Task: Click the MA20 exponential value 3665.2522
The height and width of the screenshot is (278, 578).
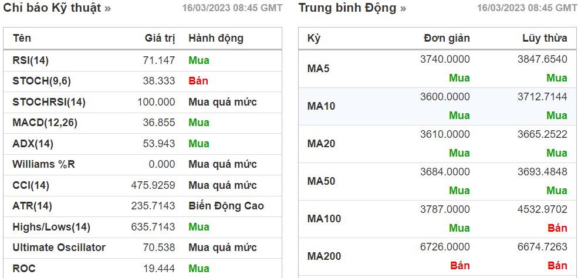Action: tap(542, 134)
